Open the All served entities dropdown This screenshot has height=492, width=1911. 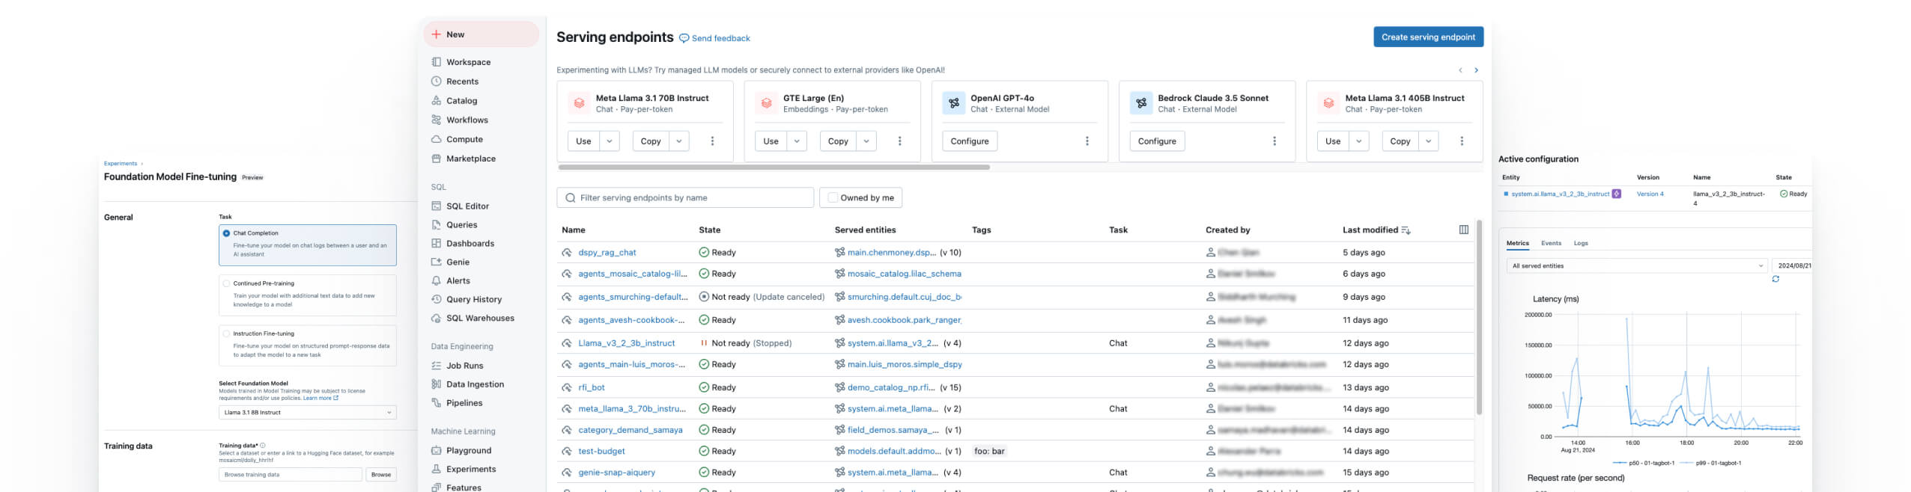click(1636, 266)
